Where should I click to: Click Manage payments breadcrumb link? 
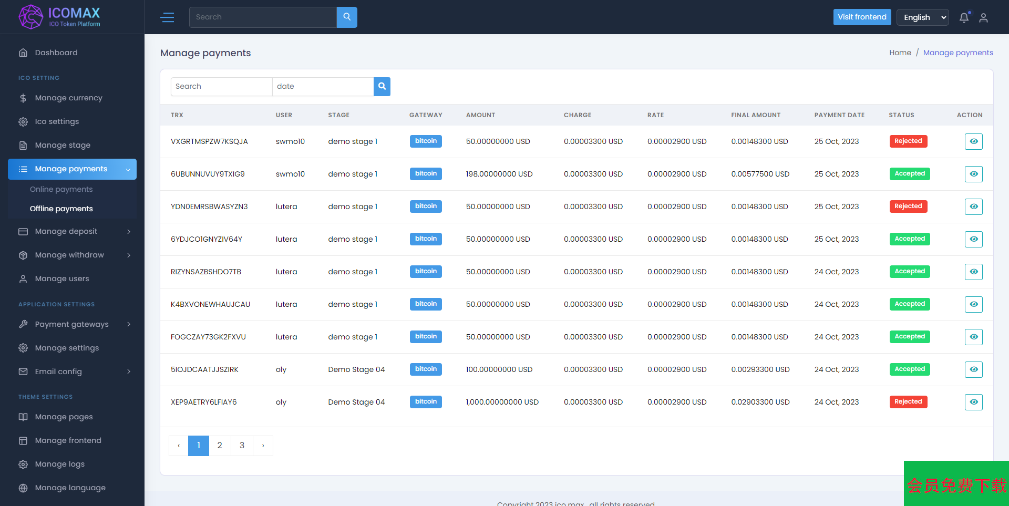pyautogui.click(x=958, y=53)
